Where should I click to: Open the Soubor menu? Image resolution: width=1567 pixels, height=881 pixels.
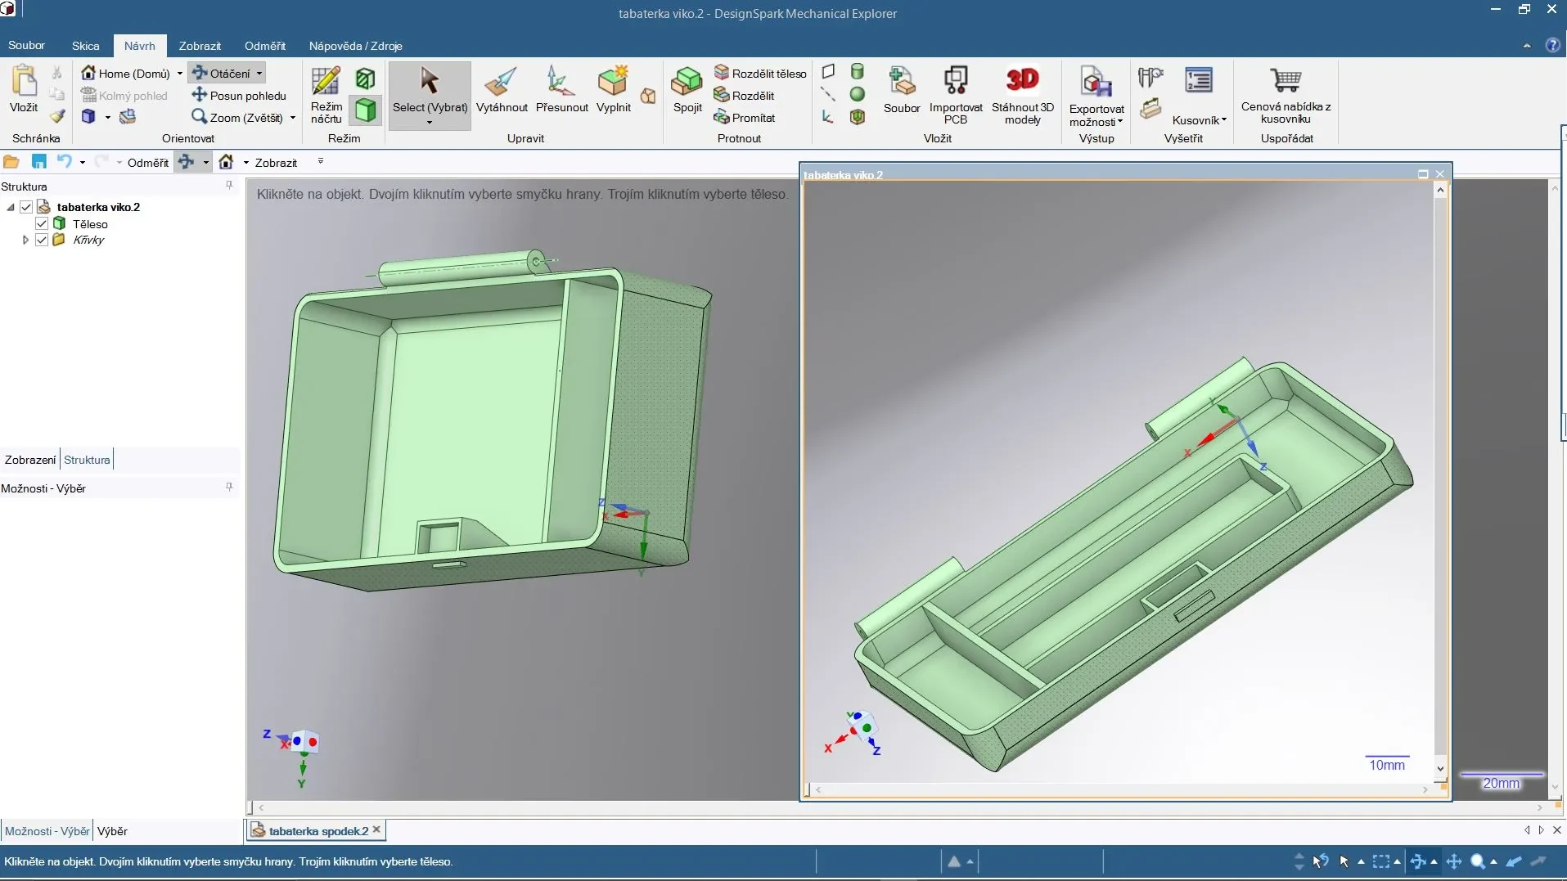pyautogui.click(x=26, y=45)
